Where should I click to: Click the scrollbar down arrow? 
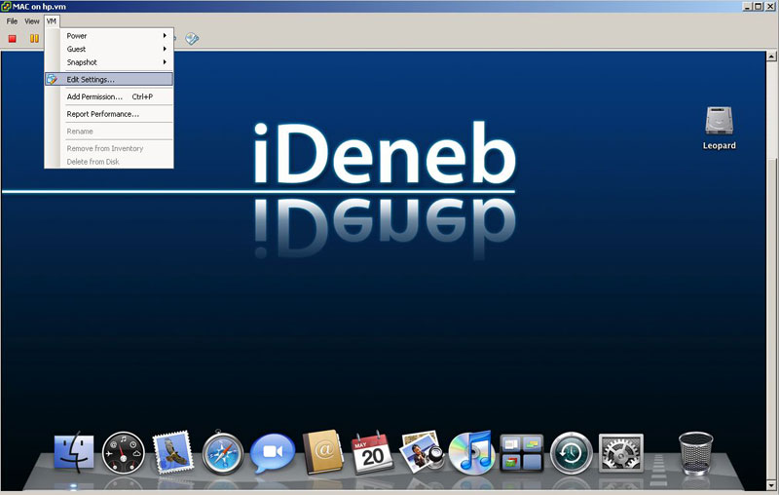pyautogui.click(x=771, y=485)
